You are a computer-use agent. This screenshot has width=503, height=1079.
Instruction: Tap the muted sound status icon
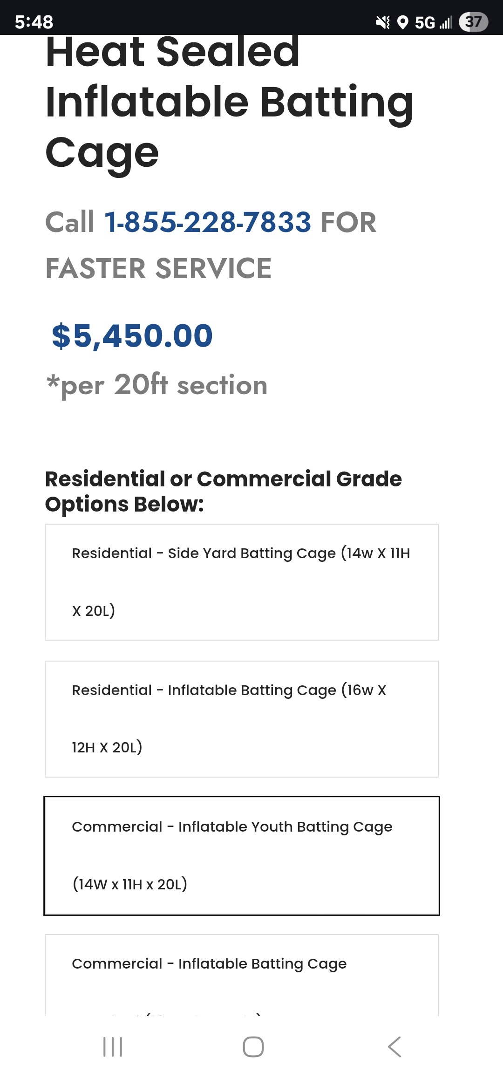(383, 22)
